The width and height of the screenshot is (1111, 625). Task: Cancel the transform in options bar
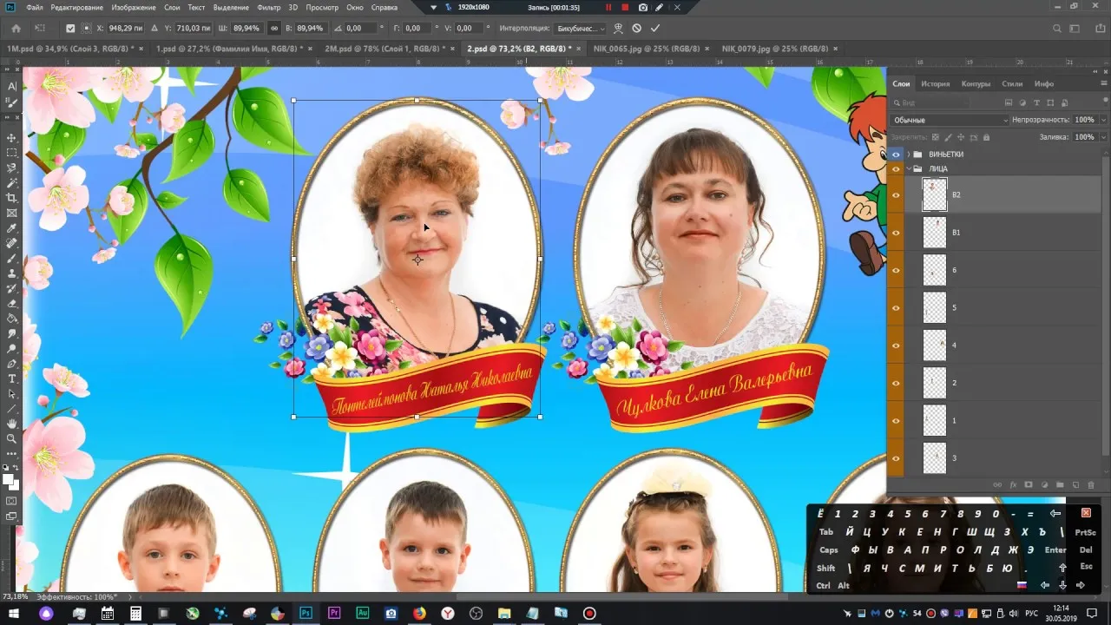click(636, 28)
